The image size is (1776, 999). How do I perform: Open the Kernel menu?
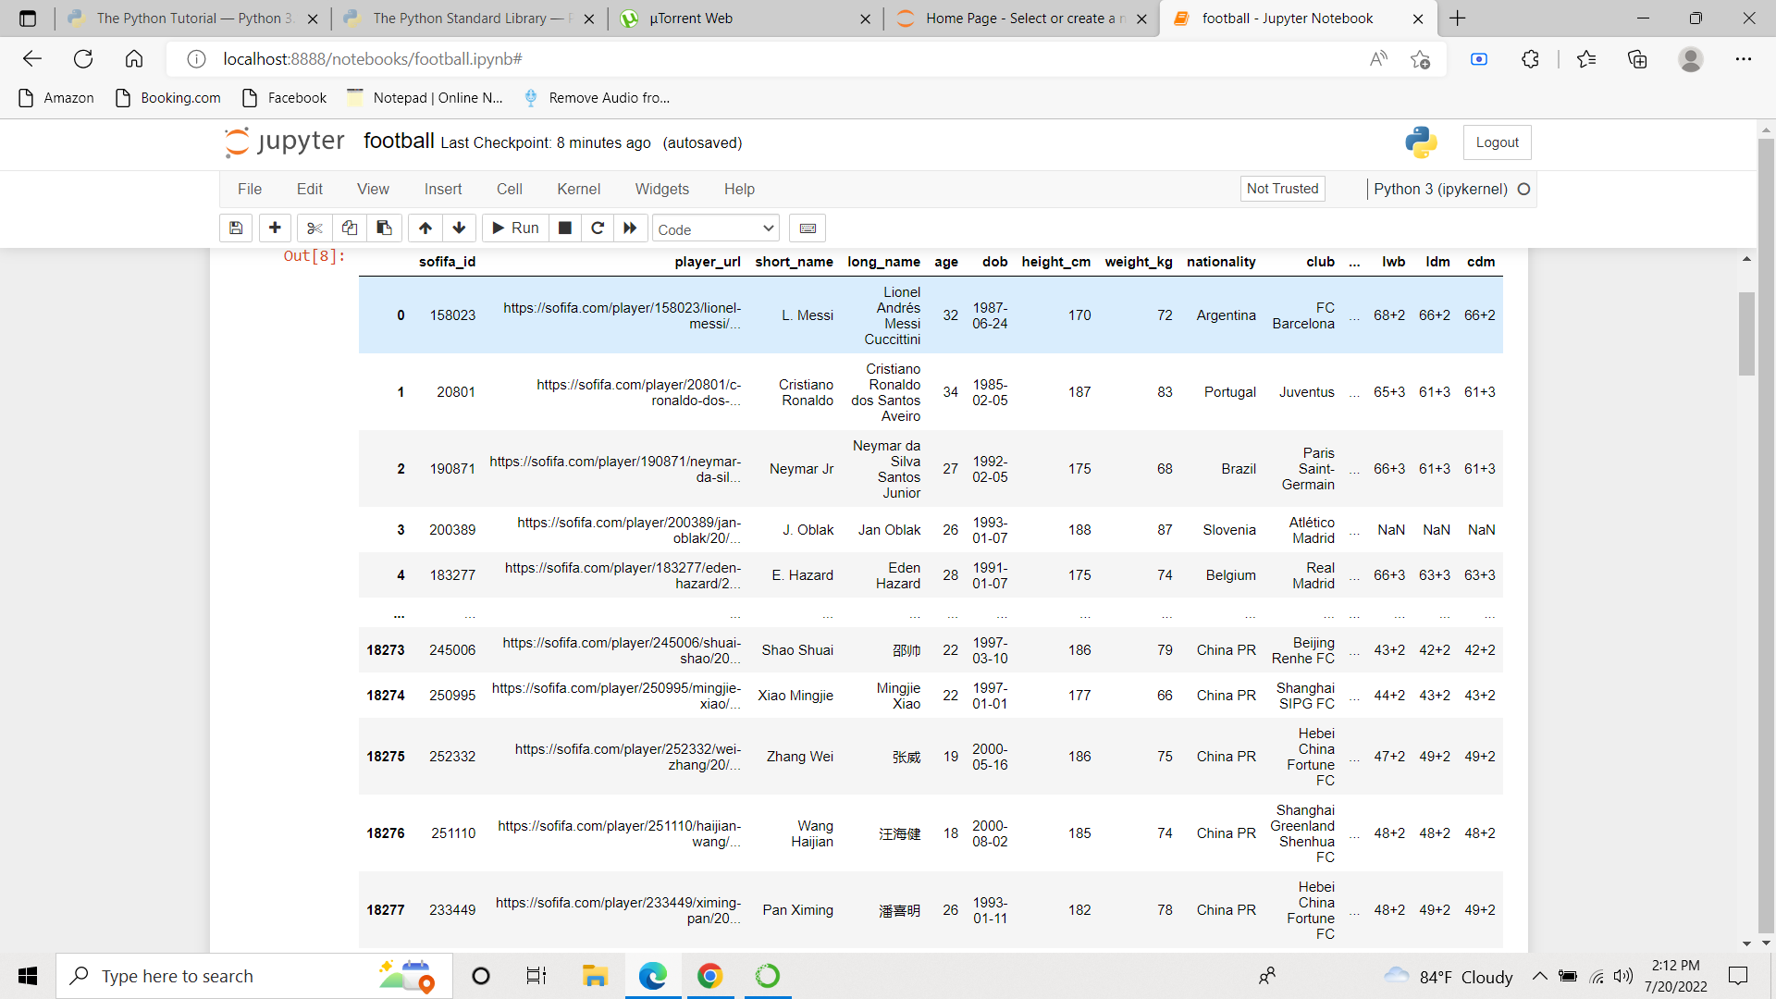[578, 189]
